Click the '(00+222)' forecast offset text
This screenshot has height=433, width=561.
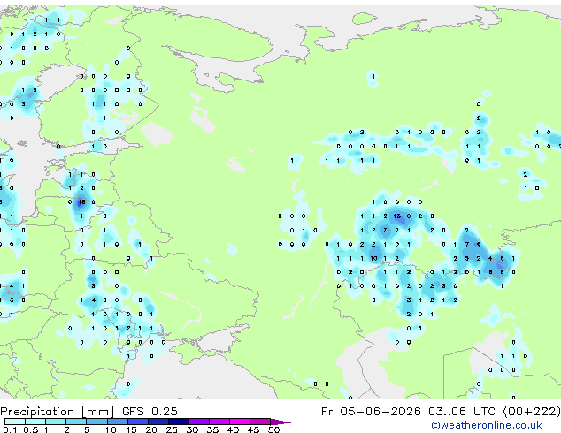(532, 412)
